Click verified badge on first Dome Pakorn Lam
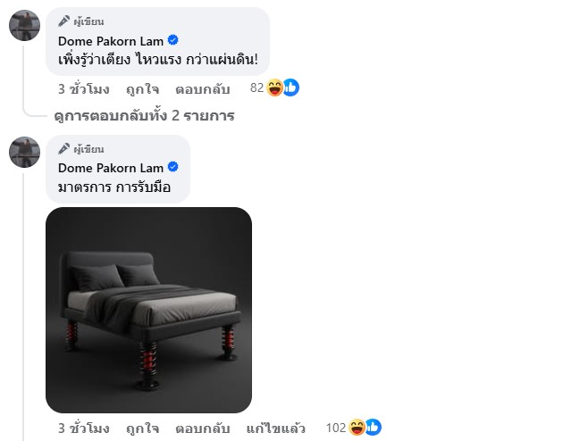This screenshot has width=563, height=441. [173, 40]
